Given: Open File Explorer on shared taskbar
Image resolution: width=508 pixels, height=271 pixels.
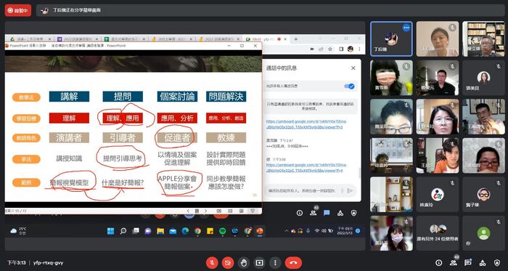Looking at the screenshot, I should coord(160,231).
